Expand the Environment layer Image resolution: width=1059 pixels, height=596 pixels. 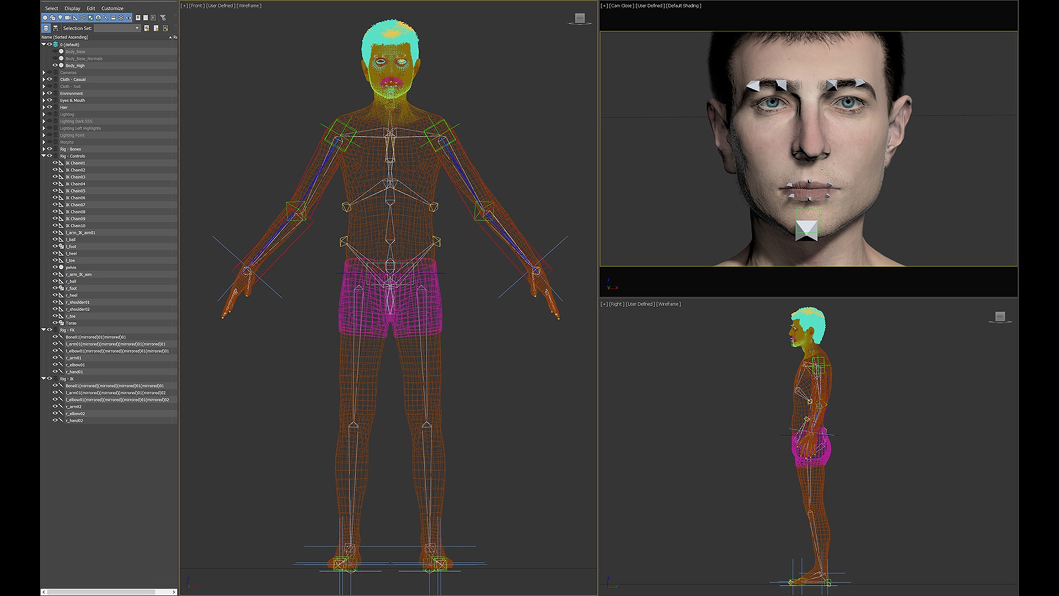pyautogui.click(x=44, y=93)
